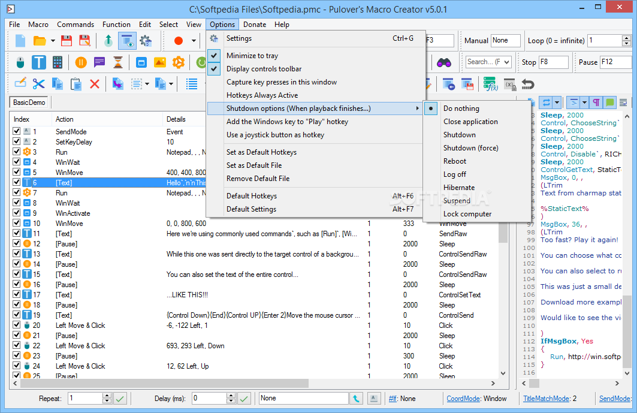This screenshot has height=413, width=637.
Task: Copy selected rows icon
Action: (x=58, y=84)
